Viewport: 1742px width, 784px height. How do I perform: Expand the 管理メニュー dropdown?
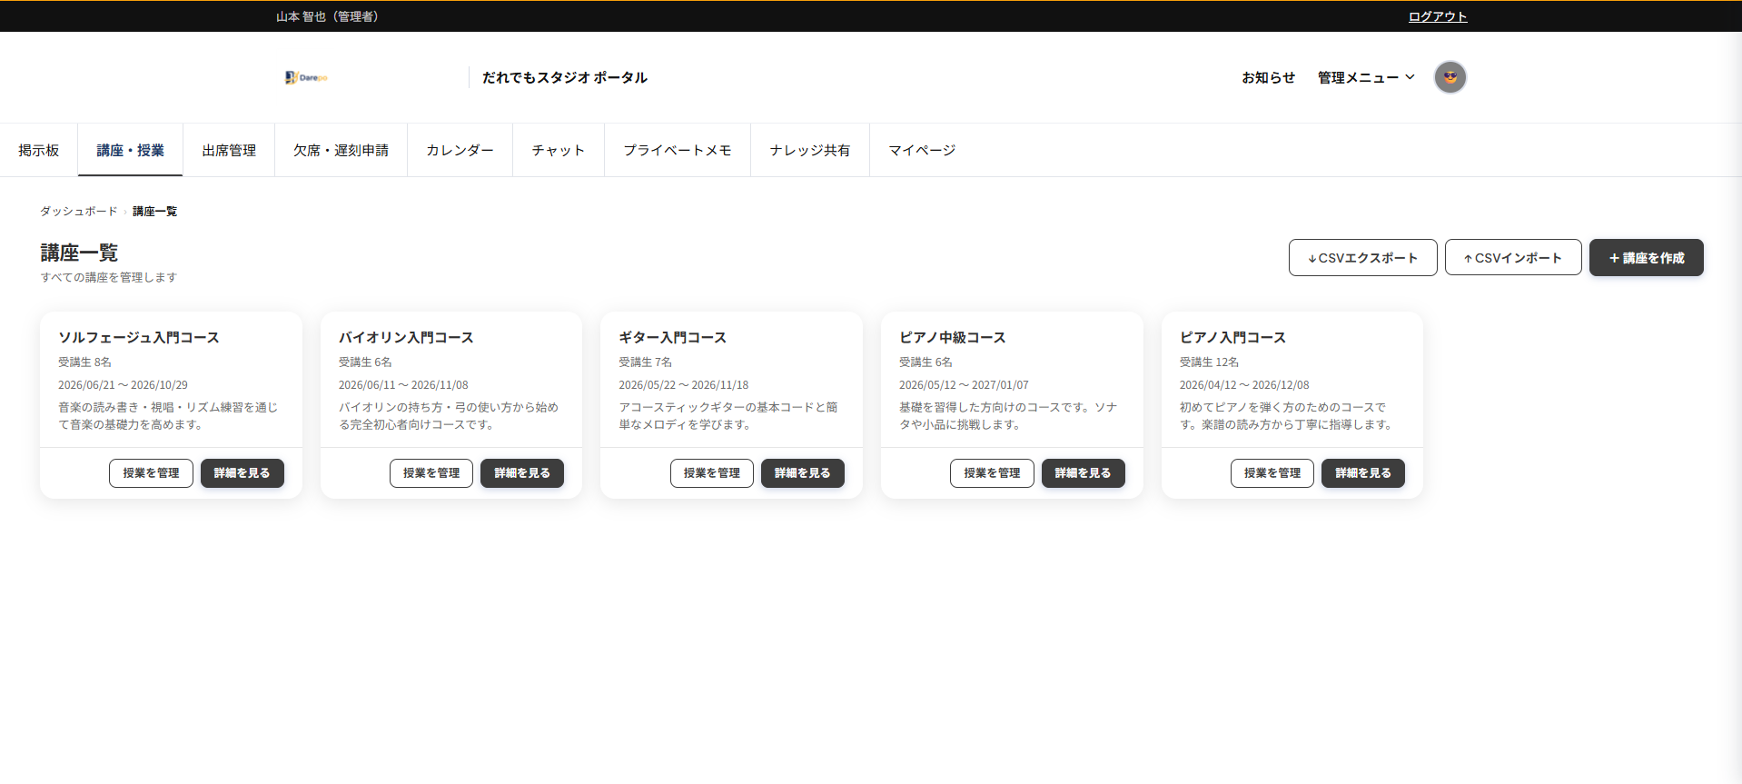point(1366,77)
